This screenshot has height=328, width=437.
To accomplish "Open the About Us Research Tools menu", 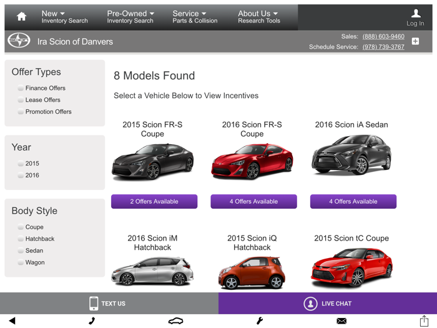I will pos(259,17).
